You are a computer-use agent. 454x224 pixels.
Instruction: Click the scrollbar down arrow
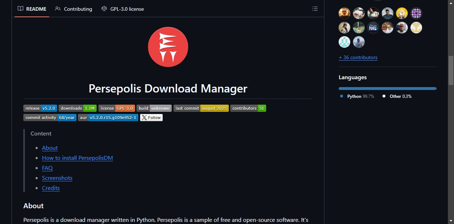tap(451, 220)
